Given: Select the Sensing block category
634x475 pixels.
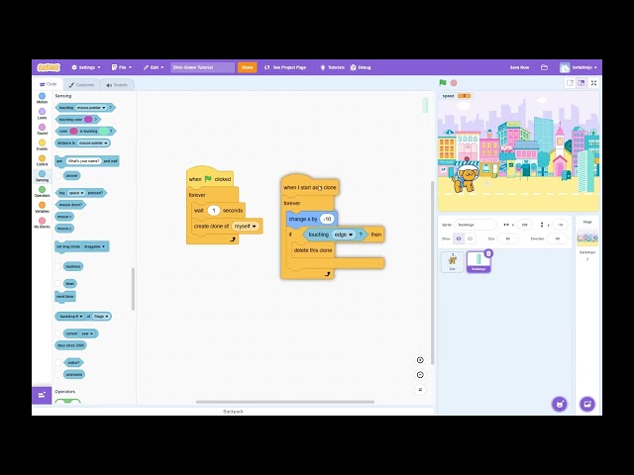Looking at the screenshot, I should 42,176.
